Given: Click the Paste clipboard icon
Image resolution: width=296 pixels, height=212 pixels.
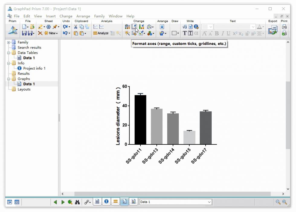Looking at the screenshot, I should pos(76,33).
